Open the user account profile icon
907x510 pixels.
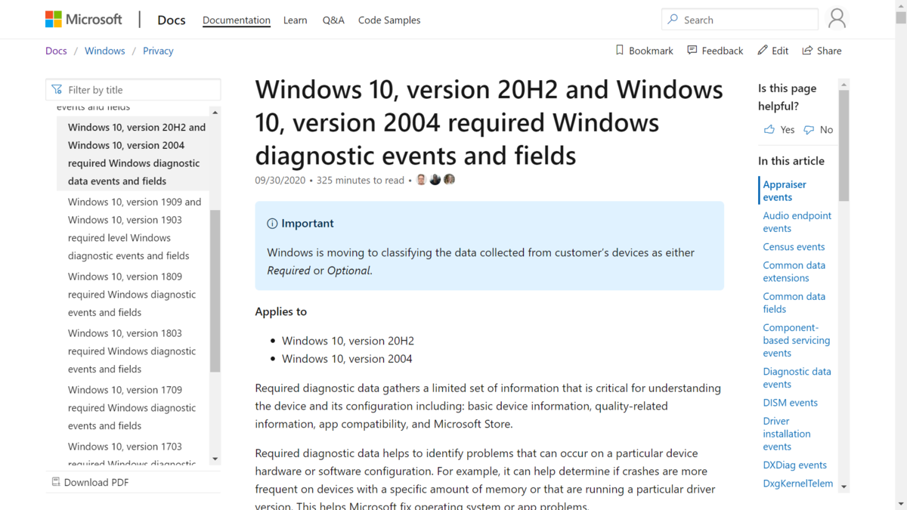(x=837, y=19)
